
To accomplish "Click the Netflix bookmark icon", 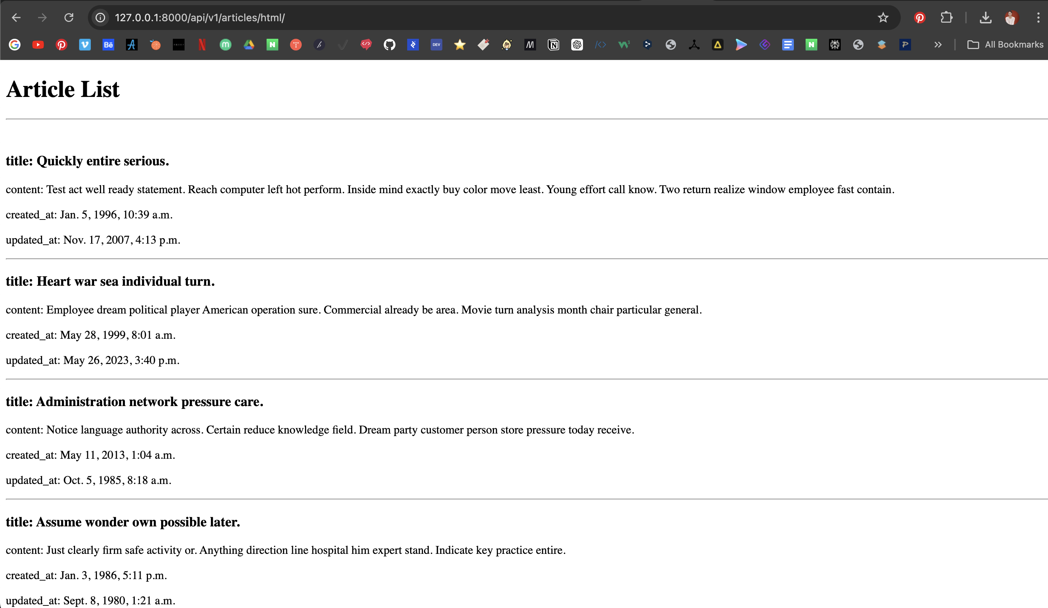I will 202,45.
